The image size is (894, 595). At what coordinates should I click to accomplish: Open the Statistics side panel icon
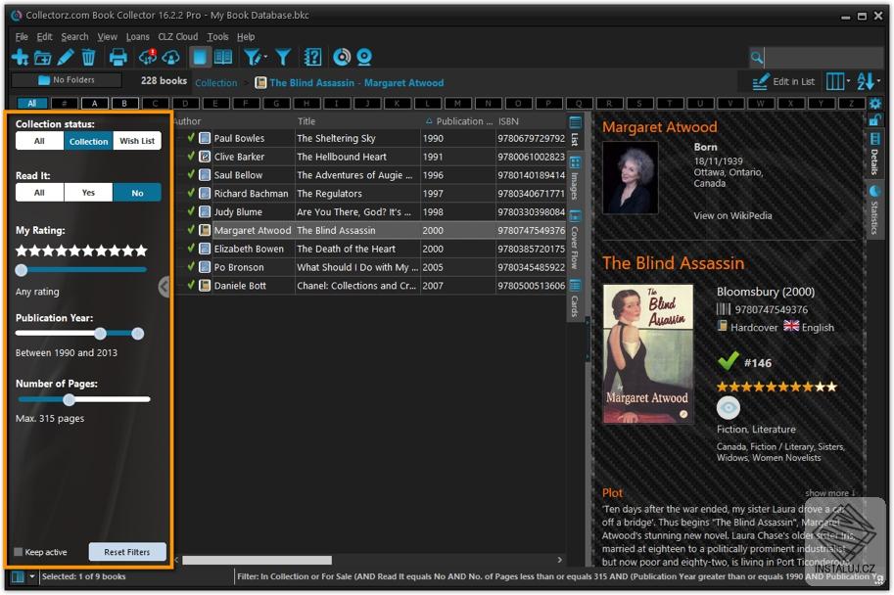(873, 209)
